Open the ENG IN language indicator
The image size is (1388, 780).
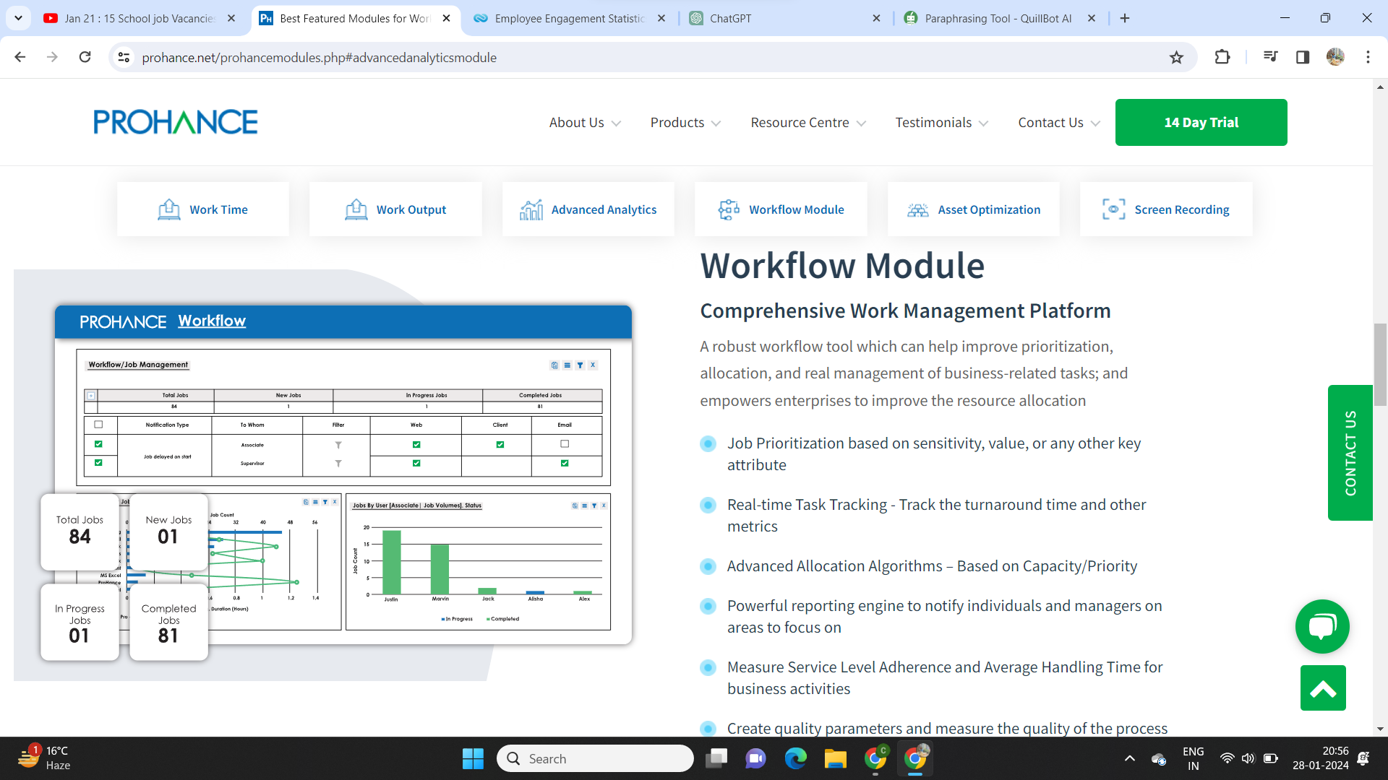click(x=1193, y=758)
